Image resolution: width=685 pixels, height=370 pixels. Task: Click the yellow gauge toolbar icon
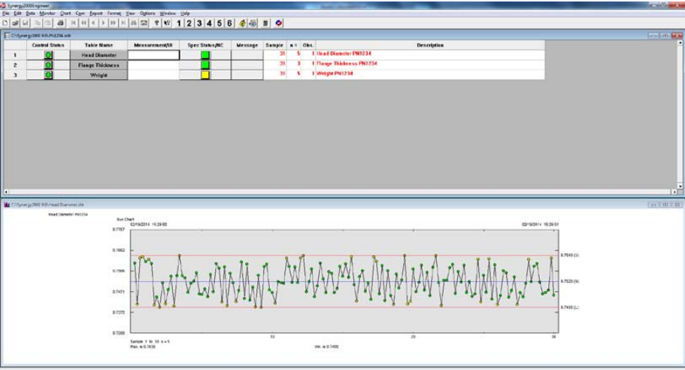tap(242, 23)
